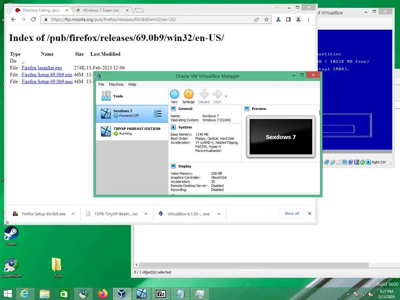This screenshot has height=300, width=400.
Task: Click the browser address bar URL
Action: [x=113, y=19]
